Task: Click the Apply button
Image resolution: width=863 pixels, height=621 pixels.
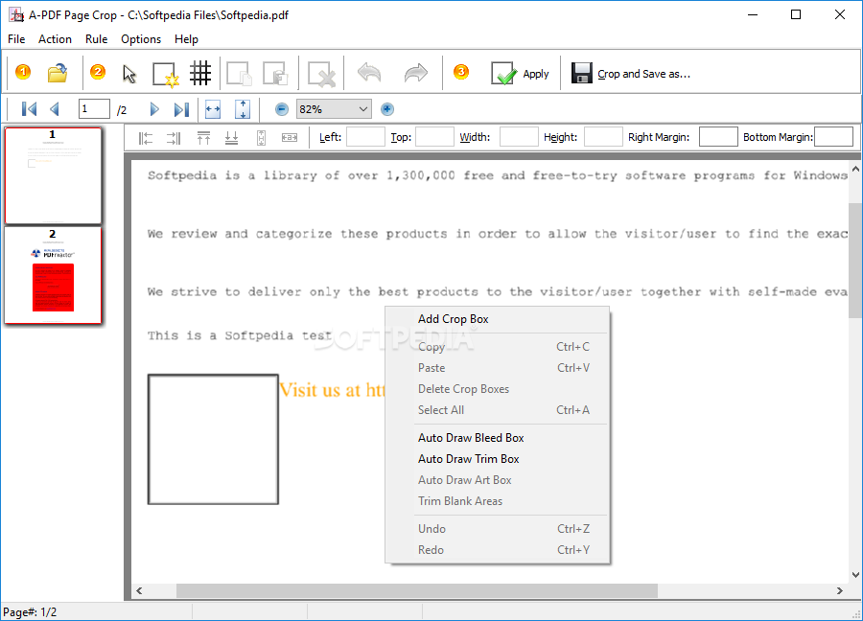Action: click(520, 73)
